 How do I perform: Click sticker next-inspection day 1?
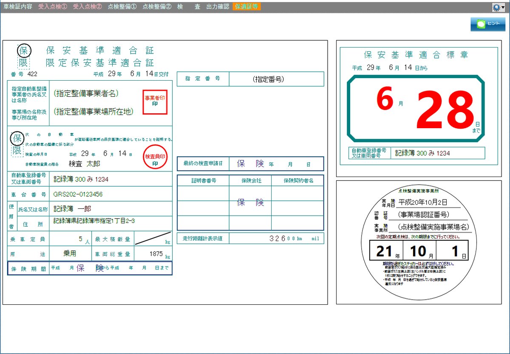click(455, 252)
